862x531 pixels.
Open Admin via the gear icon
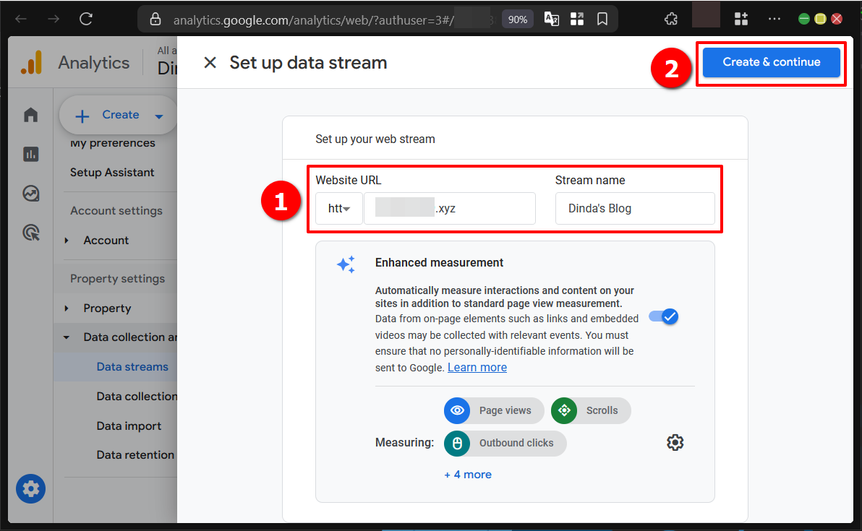pyautogui.click(x=30, y=488)
